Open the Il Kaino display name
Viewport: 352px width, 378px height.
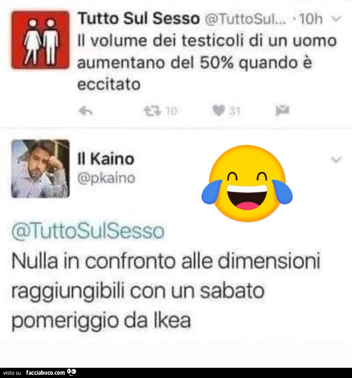tap(105, 159)
